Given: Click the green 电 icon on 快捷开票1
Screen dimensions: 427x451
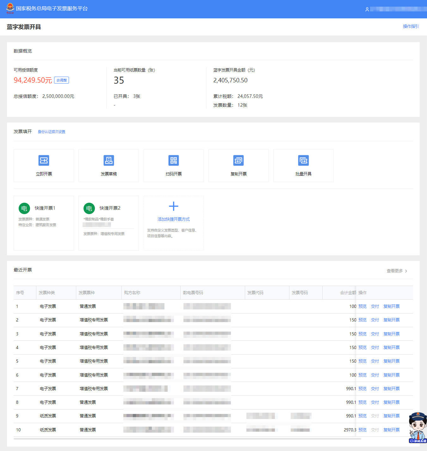Looking at the screenshot, I should click(x=24, y=208).
